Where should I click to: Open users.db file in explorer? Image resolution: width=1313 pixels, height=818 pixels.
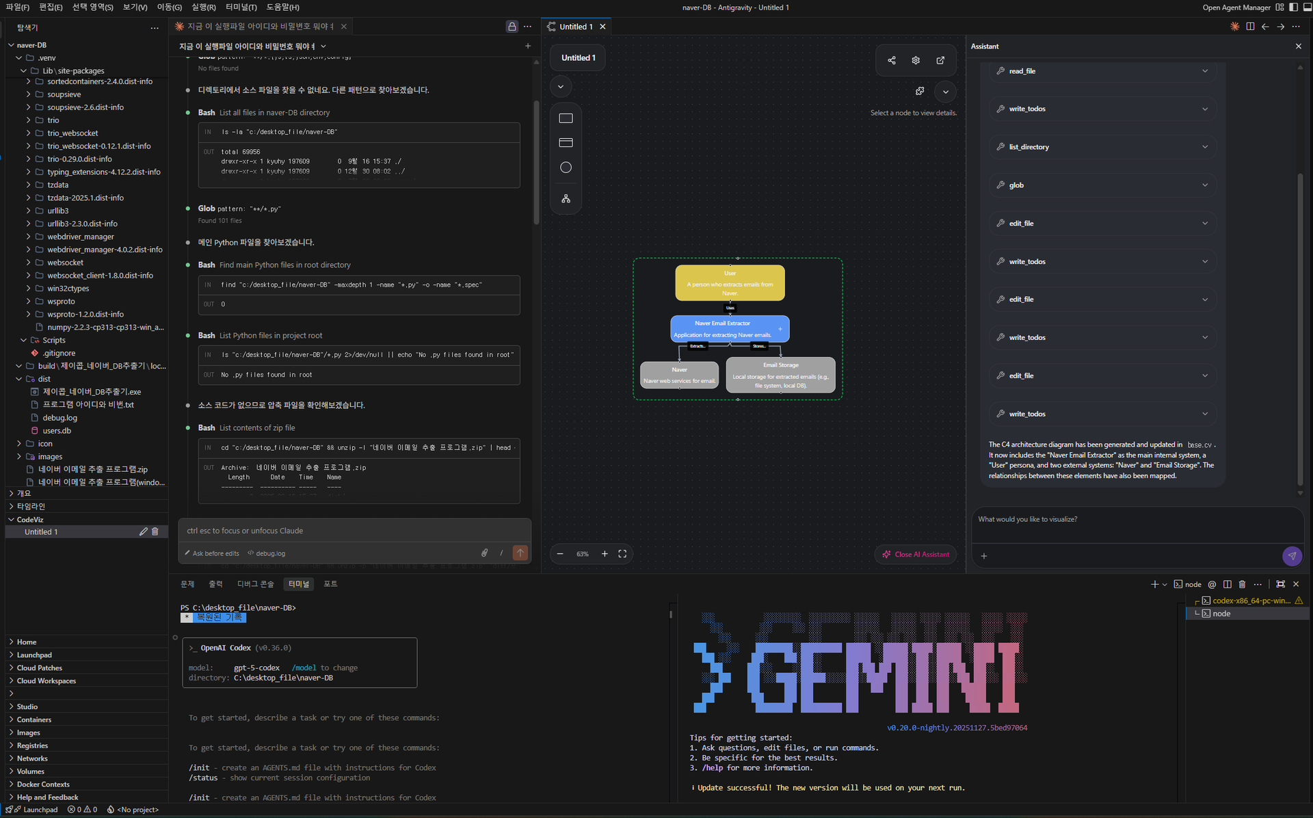click(57, 431)
